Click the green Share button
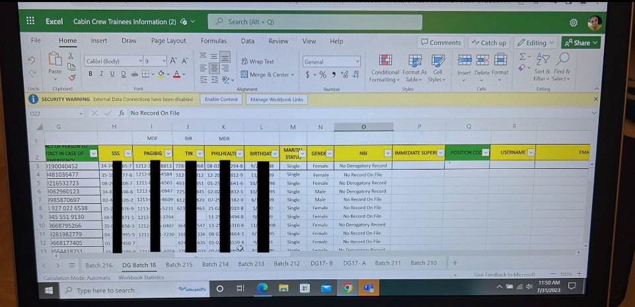635x307 pixels. (x=580, y=42)
